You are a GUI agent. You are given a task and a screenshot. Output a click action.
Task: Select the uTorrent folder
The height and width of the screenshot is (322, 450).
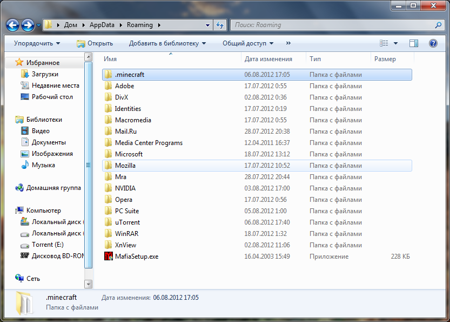point(257,222)
